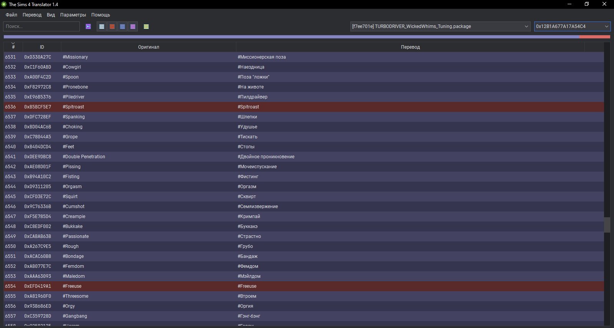Click the vertical scrollbar thumb
Screen dimensions: 614x328
click(607, 225)
